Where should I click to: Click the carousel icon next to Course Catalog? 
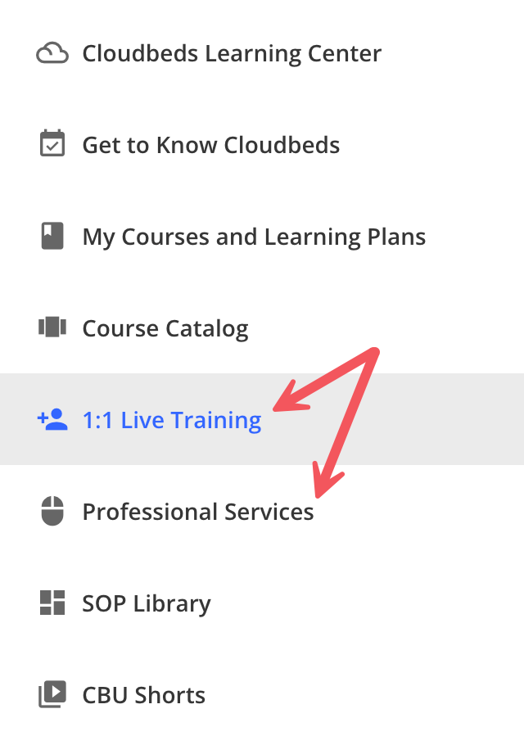[52, 328]
